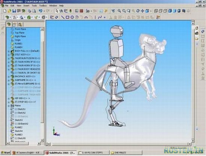Switch to Al Jazeera English taskbar window

[x=28, y=153]
